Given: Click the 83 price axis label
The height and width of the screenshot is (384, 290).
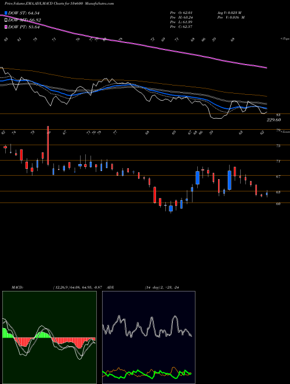Looking at the screenshot, I should pyautogui.click(x=278, y=115).
